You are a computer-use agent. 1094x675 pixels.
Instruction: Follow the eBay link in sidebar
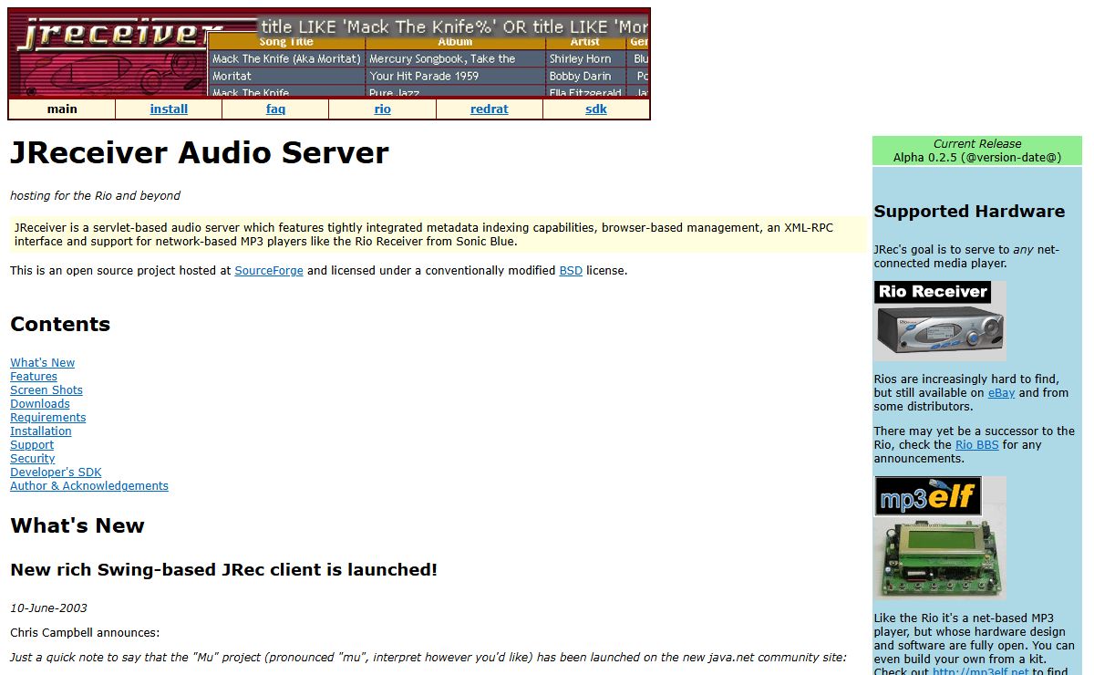(1001, 393)
